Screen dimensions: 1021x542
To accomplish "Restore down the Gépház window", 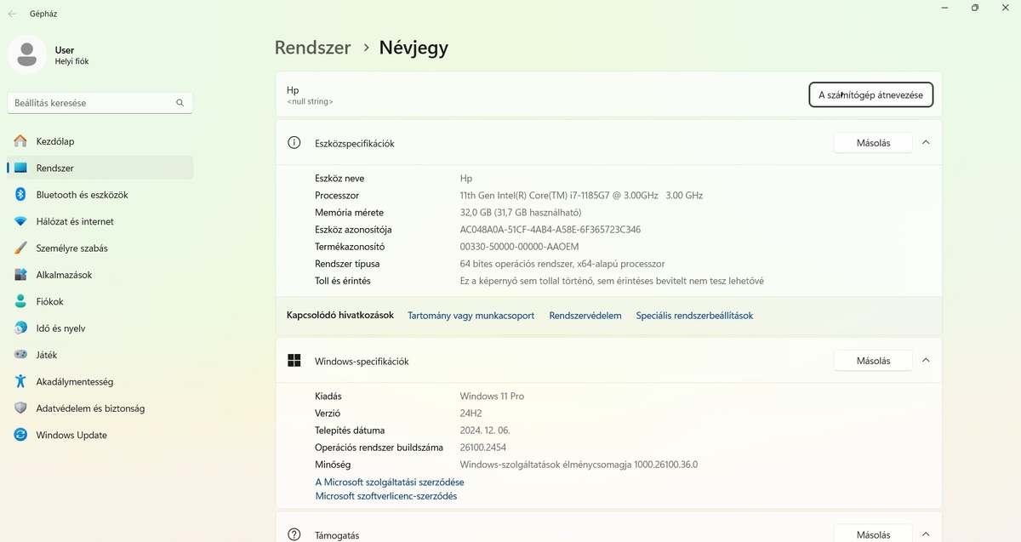I will [975, 8].
